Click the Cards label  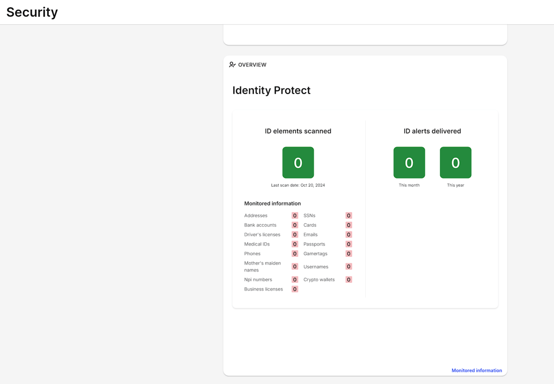pos(310,225)
